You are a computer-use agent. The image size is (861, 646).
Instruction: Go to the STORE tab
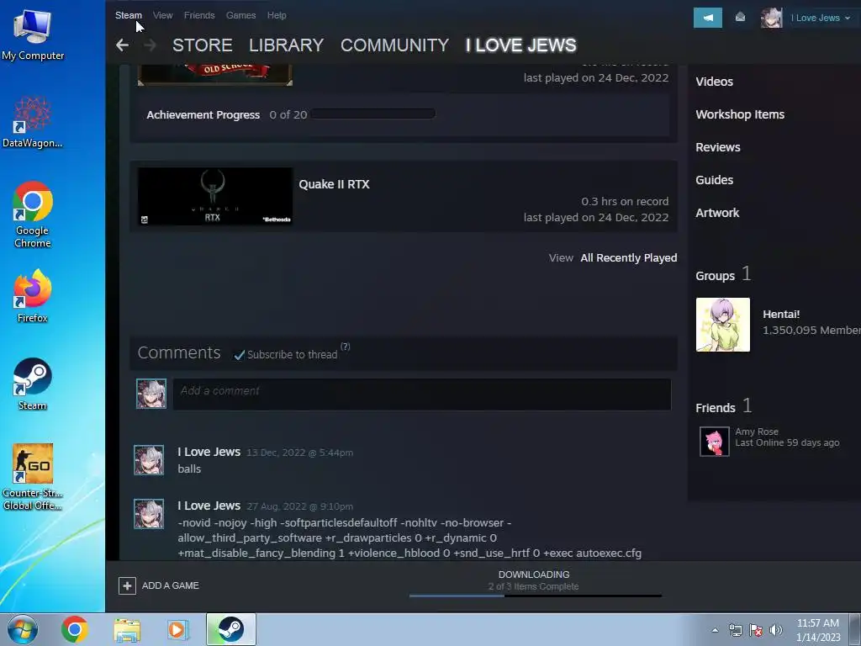202,45
